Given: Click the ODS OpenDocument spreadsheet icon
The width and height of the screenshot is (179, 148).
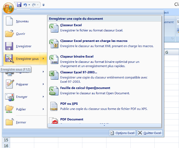Looking at the screenshot, I should pos(54,91).
